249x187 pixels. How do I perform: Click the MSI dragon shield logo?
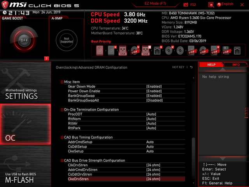(x=5, y=5)
